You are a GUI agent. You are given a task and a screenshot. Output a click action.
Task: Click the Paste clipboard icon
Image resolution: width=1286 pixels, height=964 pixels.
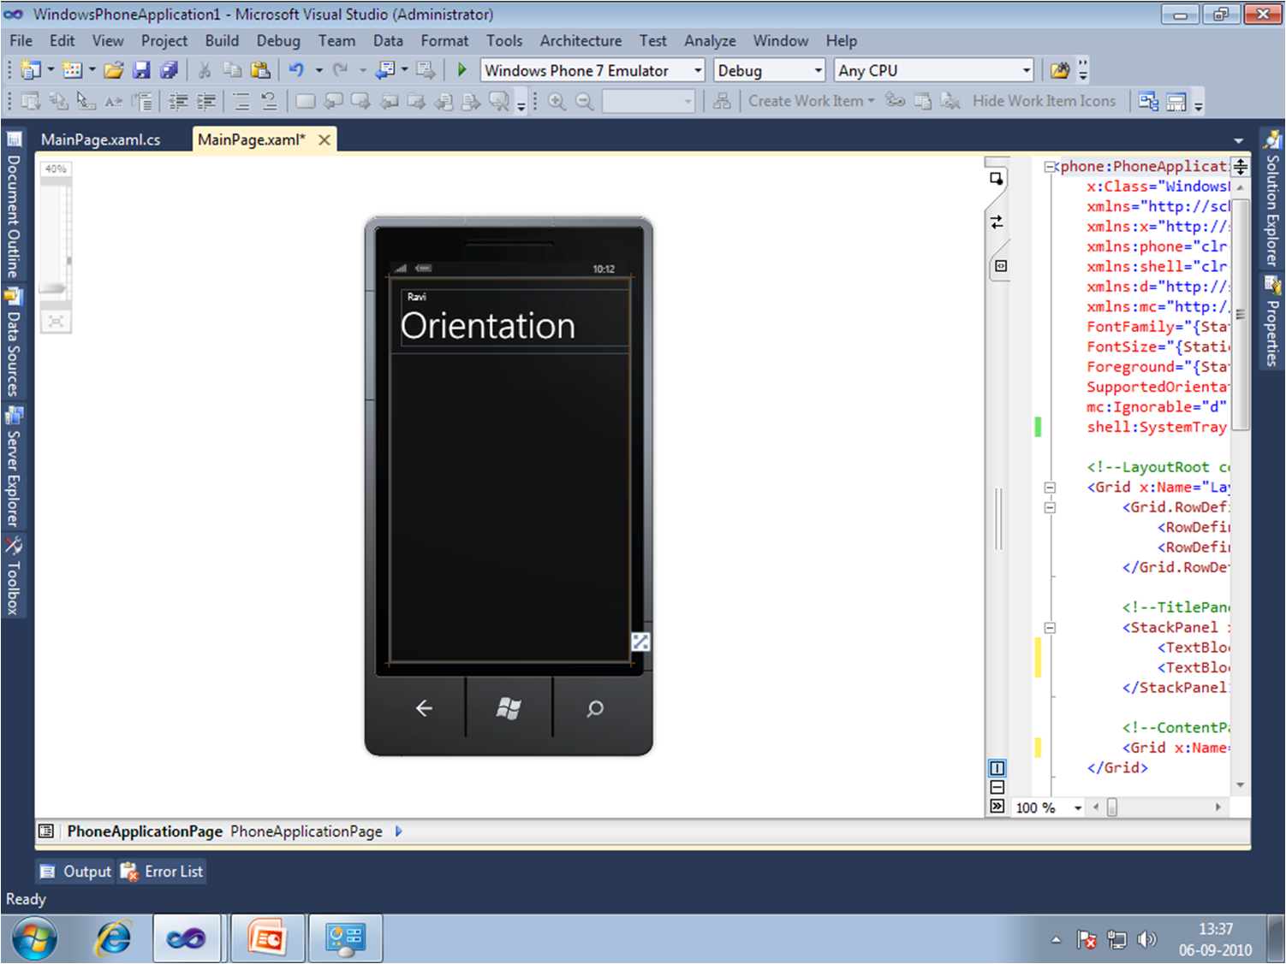[260, 70]
